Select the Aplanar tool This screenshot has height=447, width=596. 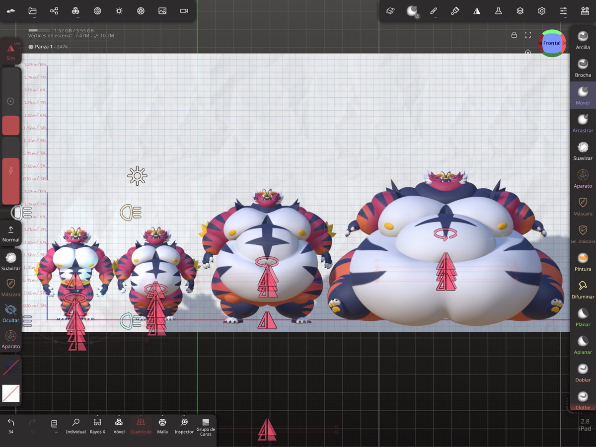pyautogui.click(x=583, y=346)
